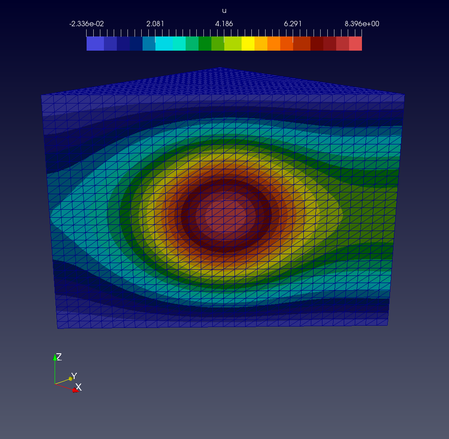Screen dimensions: 449x439
Task: Click the 4.186 tick label on legend
Action: (224, 24)
